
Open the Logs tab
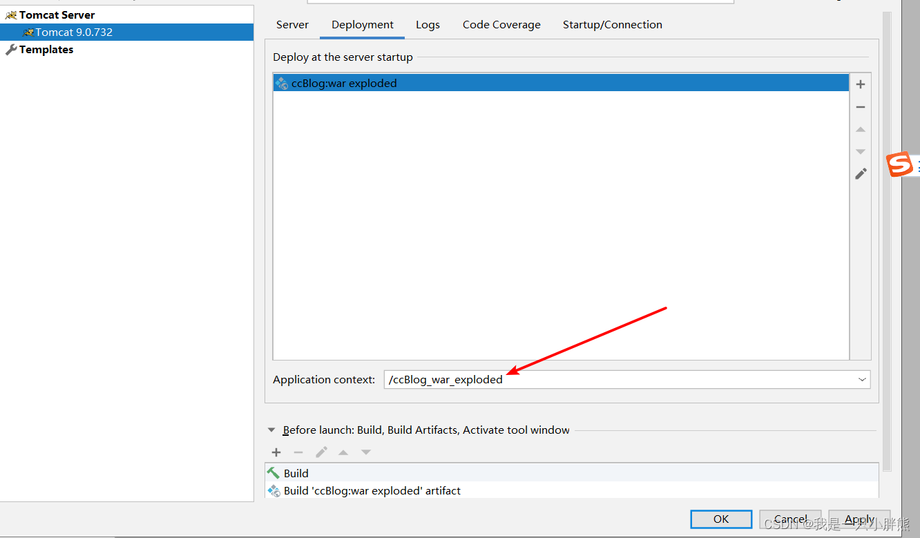click(x=428, y=25)
